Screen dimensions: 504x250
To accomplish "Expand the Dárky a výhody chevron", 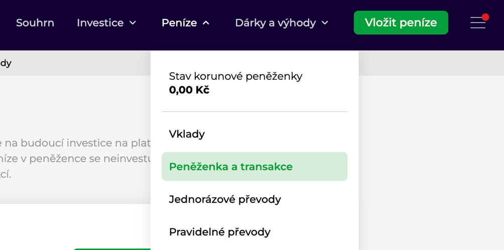I will 325,23.
